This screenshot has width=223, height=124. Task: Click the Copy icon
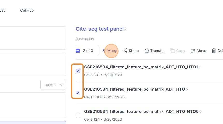pyautogui.click(x=172, y=51)
